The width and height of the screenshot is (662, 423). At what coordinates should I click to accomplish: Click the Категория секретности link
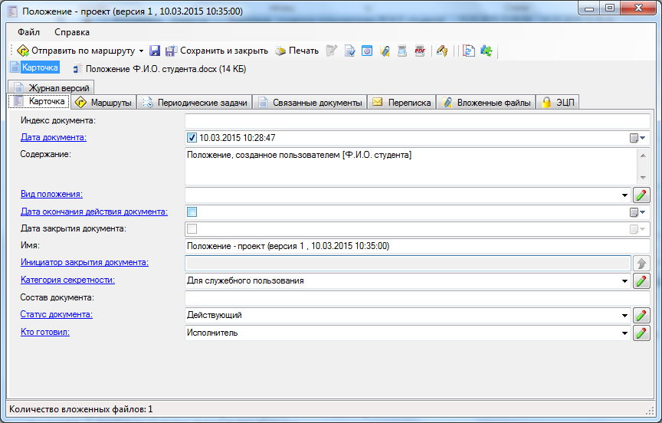point(67,280)
